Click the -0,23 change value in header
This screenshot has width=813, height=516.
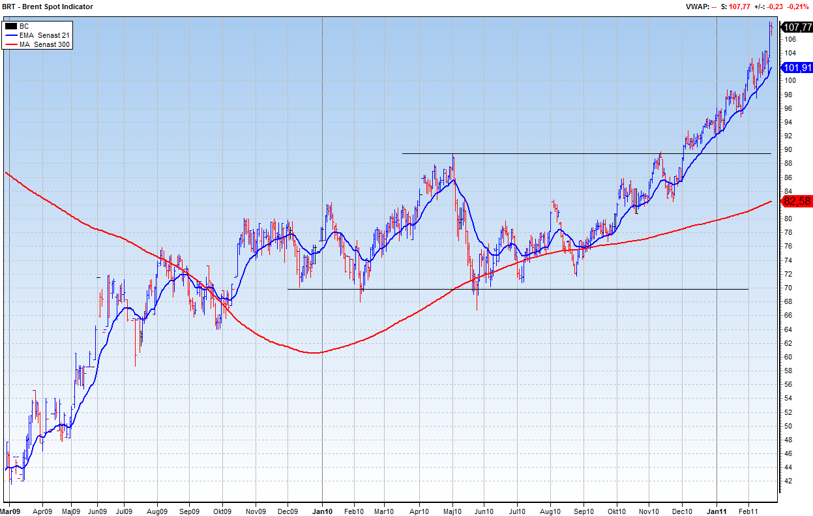775,7
